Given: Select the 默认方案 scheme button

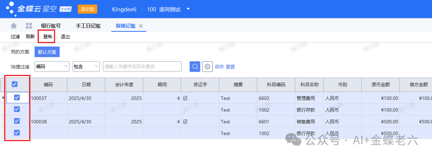Looking at the screenshot, I should click(x=47, y=52).
